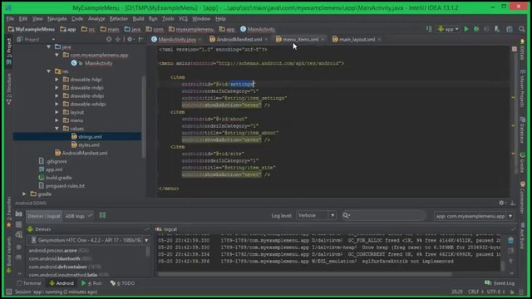Expand the drawable-hdpi folder
This screenshot has width=532, height=299.
[x=57, y=80]
